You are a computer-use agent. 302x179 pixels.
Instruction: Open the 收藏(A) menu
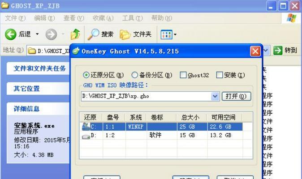tap(103, 18)
